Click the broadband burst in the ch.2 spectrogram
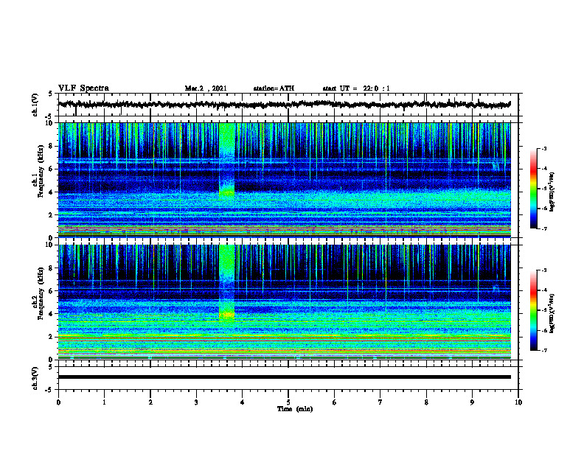 click(x=227, y=283)
